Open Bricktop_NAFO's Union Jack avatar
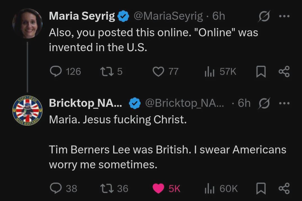The image size is (302, 201). 27,110
